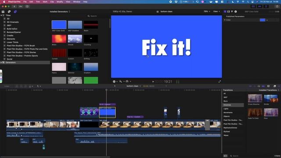
Task: Select the 360° Color Solid generator thumbnail
Action: [59, 25]
